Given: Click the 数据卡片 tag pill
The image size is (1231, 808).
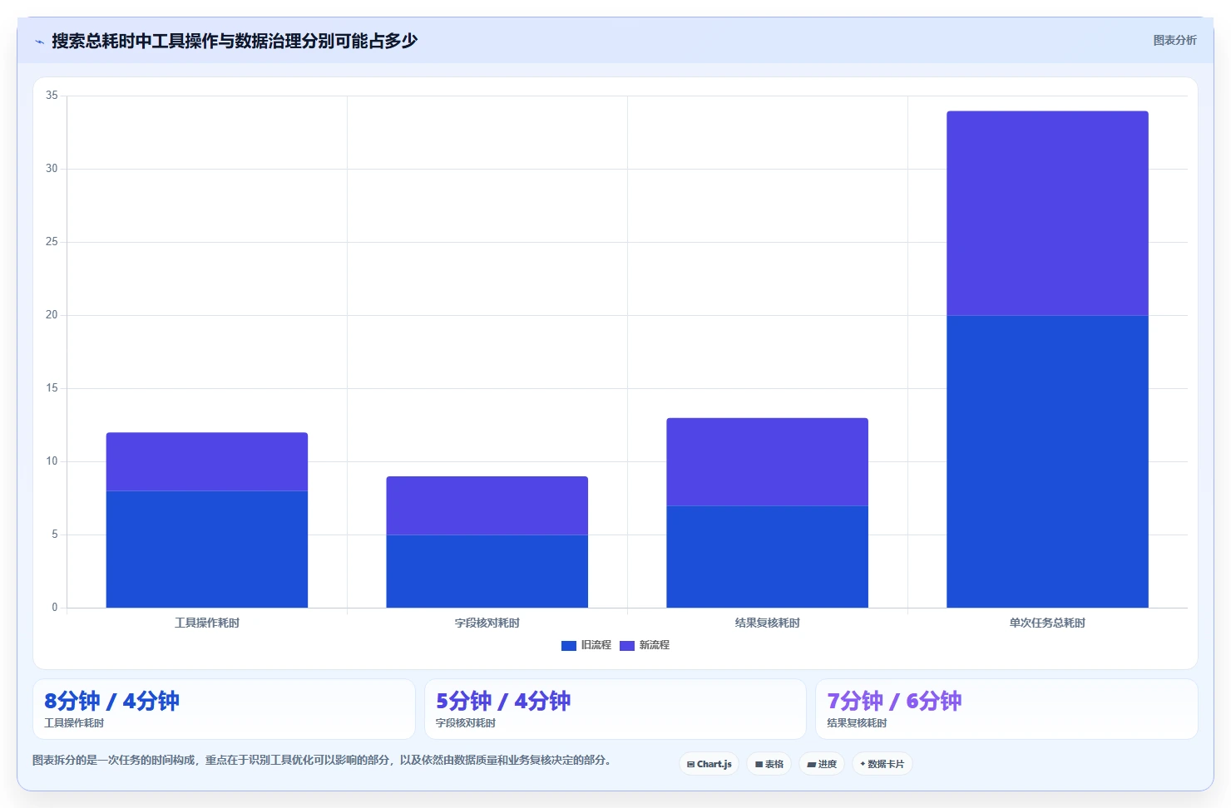Looking at the screenshot, I should point(882,764).
